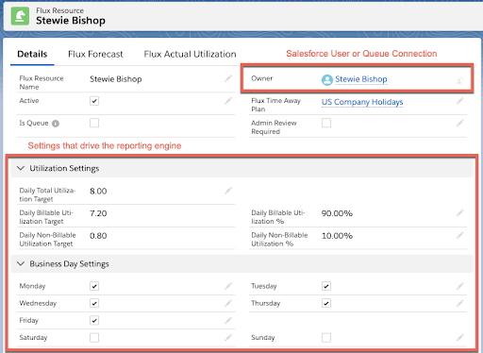Edit Daily Billable Utilization % pencil icon
The width and height of the screenshot is (483, 353).
click(x=460, y=213)
